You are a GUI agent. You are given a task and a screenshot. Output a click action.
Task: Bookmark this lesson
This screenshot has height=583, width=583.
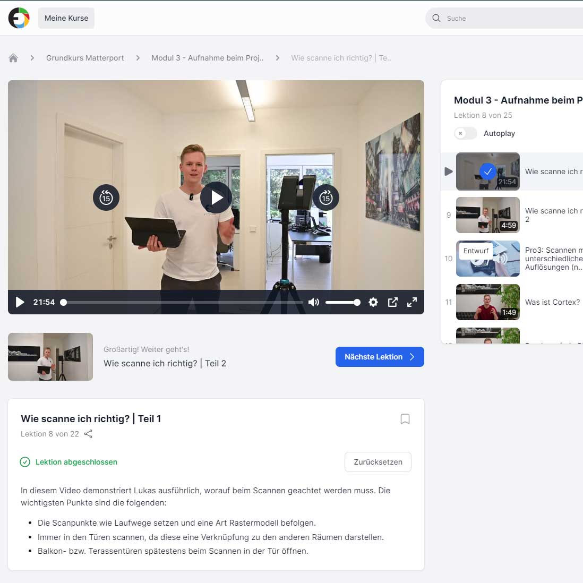click(x=405, y=419)
